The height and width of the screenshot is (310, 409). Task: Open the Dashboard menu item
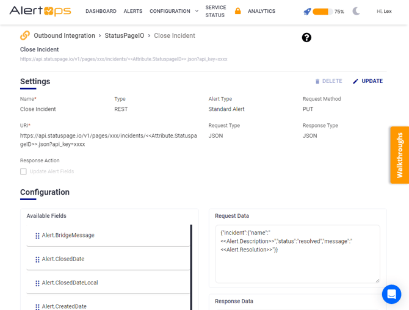101,11
